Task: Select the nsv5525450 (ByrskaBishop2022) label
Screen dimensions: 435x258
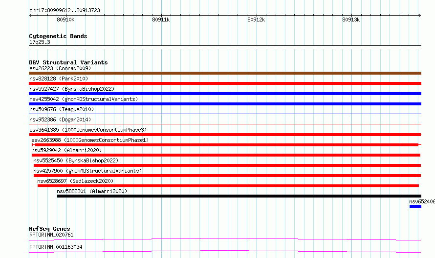Action: pyautogui.click(x=76, y=160)
